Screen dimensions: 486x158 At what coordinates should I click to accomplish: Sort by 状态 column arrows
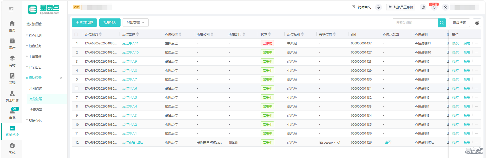(x=269, y=34)
